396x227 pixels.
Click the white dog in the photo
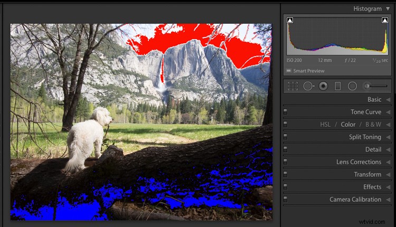[86, 139]
